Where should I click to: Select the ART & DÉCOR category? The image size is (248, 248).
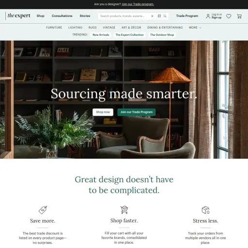point(131,28)
